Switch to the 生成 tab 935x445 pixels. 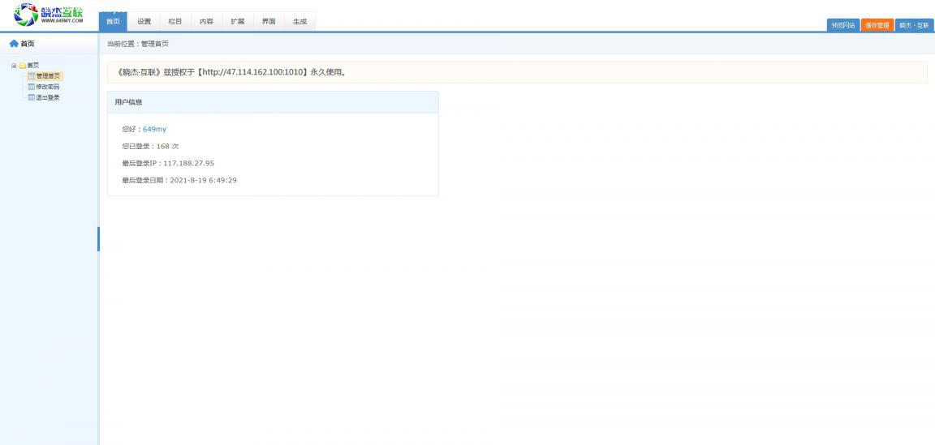(299, 22)
